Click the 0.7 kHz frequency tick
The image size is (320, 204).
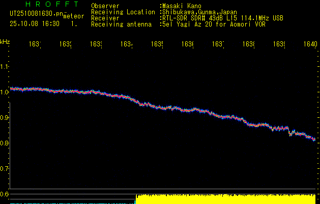(x=5, y=169)
